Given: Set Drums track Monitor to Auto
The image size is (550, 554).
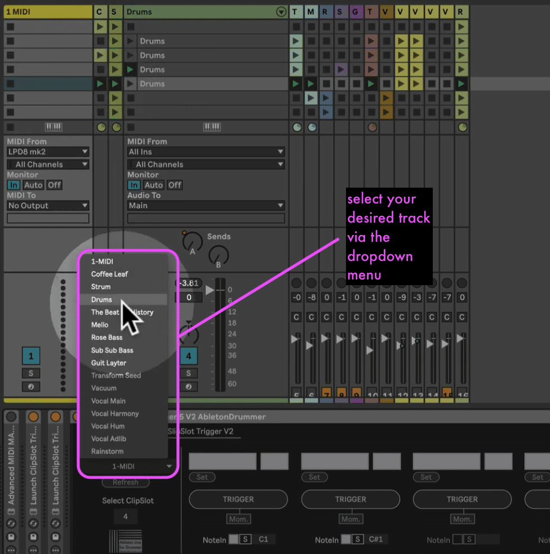Looking at the screenshot, I should 154,185.
